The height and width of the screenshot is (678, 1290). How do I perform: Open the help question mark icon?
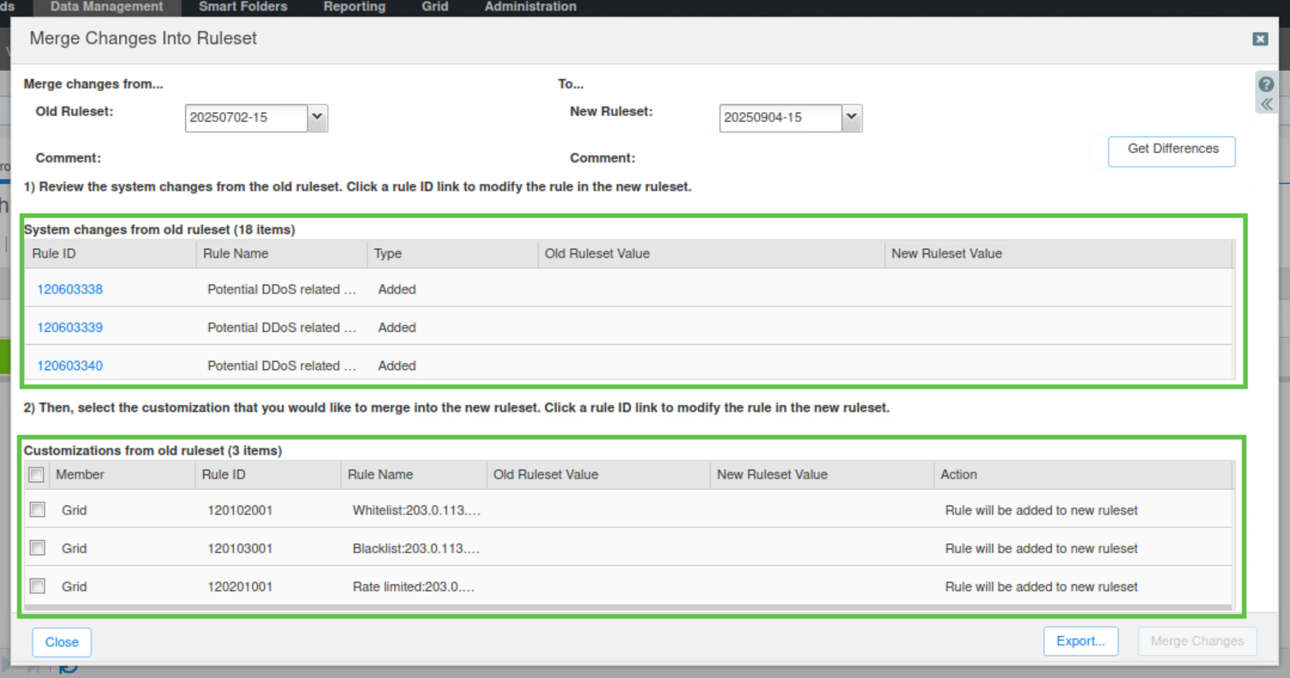[x=1266, y=84]
